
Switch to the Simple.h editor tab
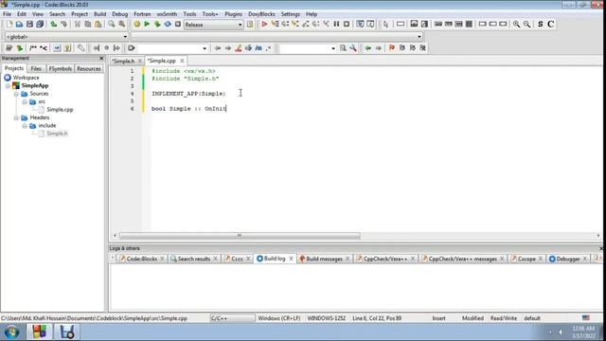coord(123,61)
